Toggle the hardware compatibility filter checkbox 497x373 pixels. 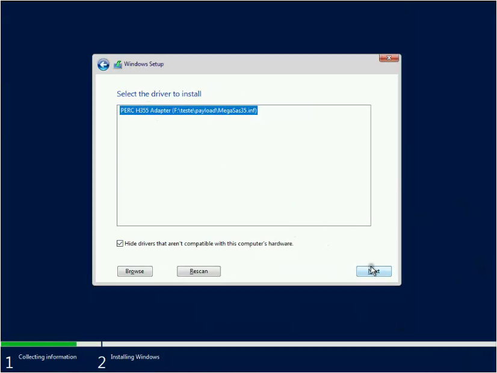click(120, 243)
